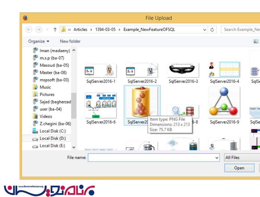Click the SqlServer2016-1 file name label

point(101,81)
